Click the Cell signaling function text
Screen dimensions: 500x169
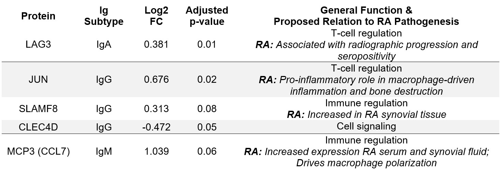(366, 126)
